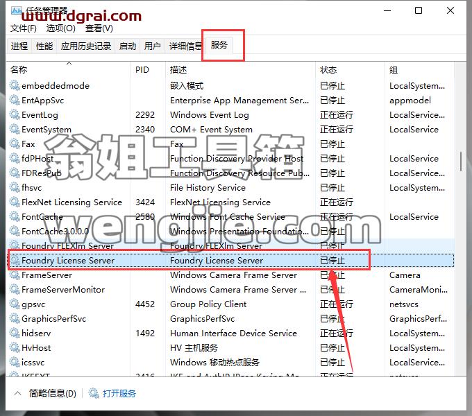Select the Foundry License Server row
Viewport: 472px width, 416px height.
pos(231,260)
